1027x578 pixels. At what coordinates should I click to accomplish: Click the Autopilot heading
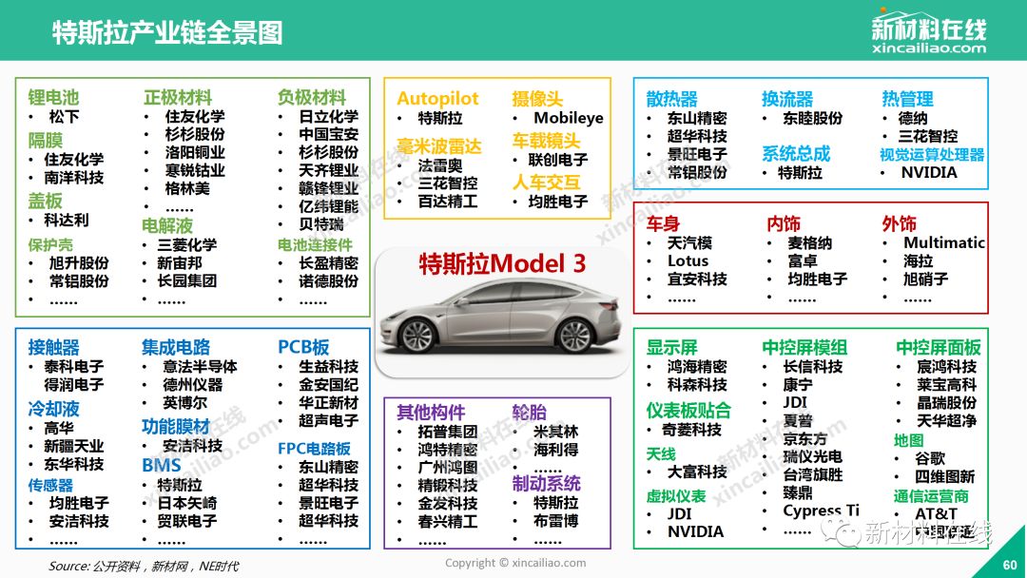click(437, 99)
